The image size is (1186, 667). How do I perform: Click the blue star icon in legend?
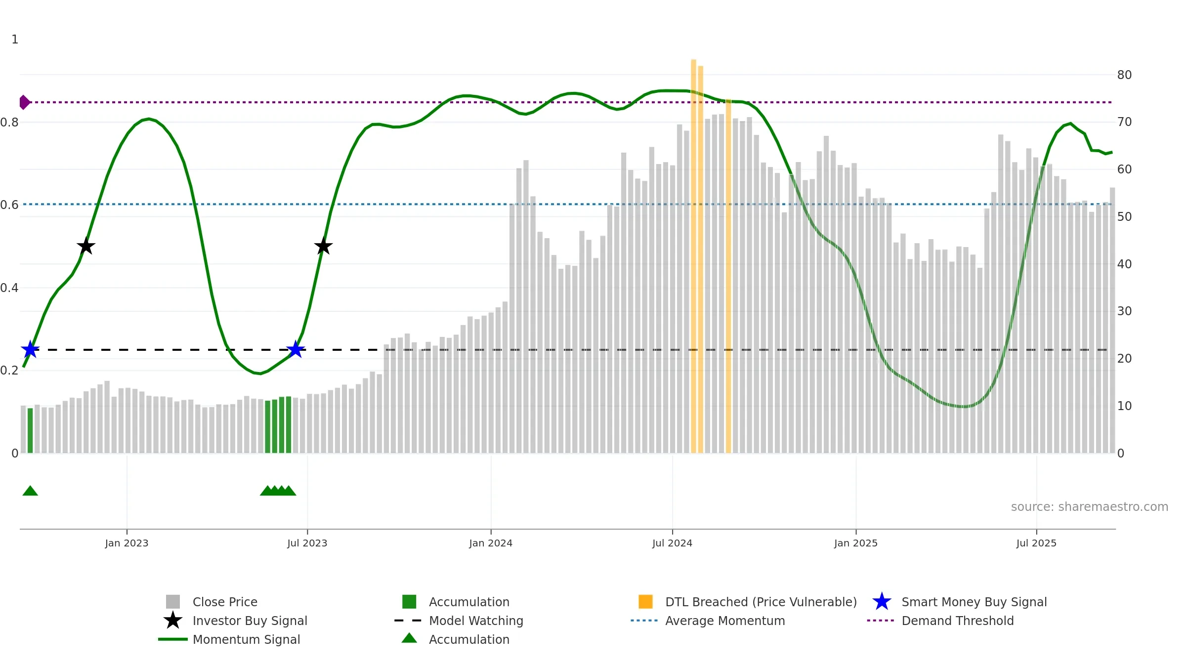click(882, 602)
